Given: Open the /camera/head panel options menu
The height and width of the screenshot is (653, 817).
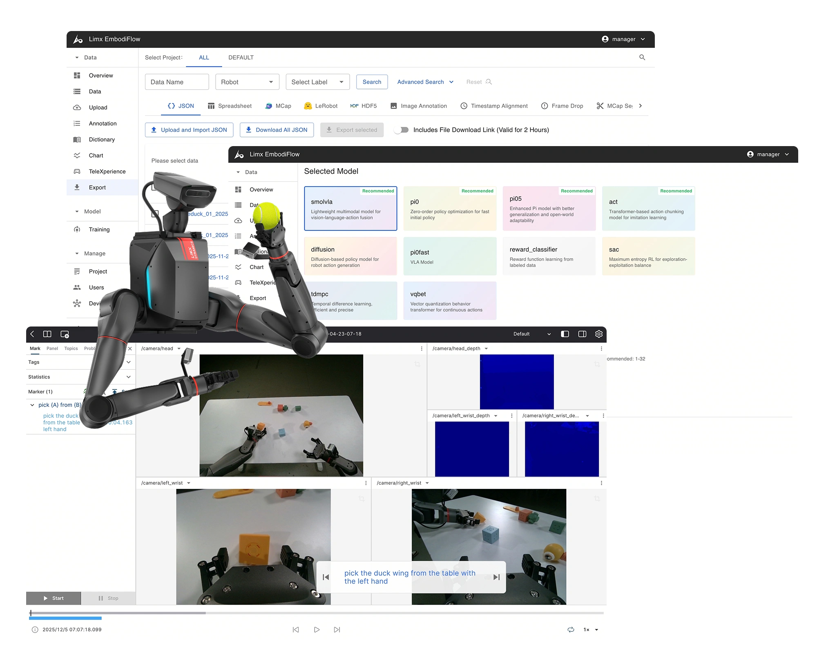Looking at the screenshot, I should (x=422, y=349).
